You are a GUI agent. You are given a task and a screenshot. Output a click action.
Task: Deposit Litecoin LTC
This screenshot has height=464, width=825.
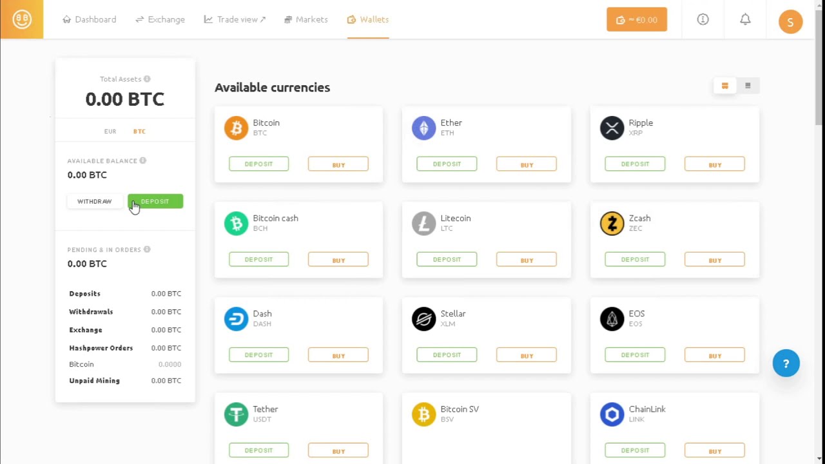(x=447, y=259)
